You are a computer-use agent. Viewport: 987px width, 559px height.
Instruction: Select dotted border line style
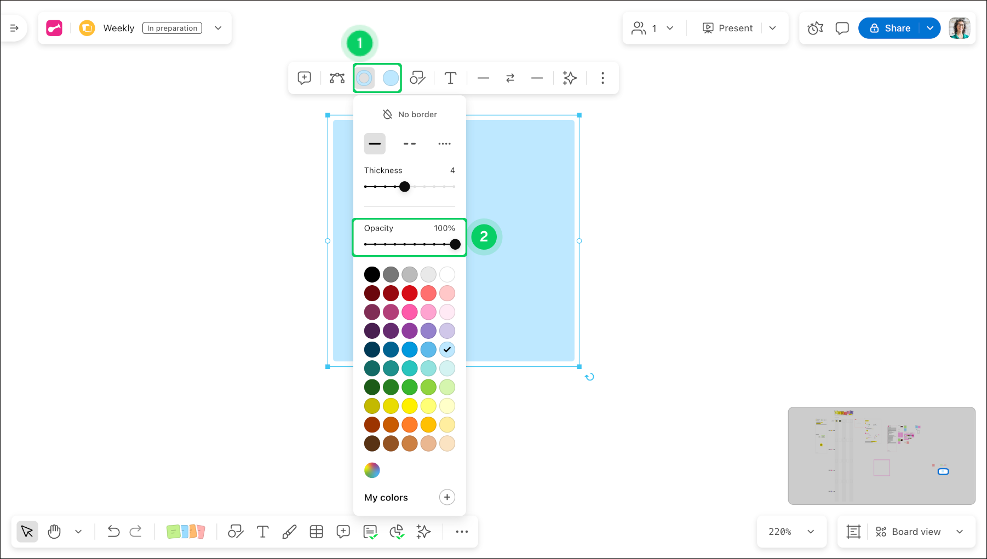coord(444,144)
